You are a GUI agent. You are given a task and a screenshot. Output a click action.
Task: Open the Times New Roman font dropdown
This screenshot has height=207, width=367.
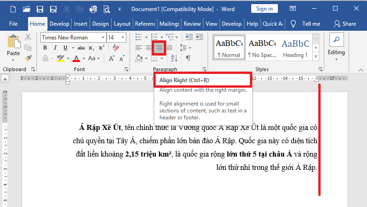103,37
